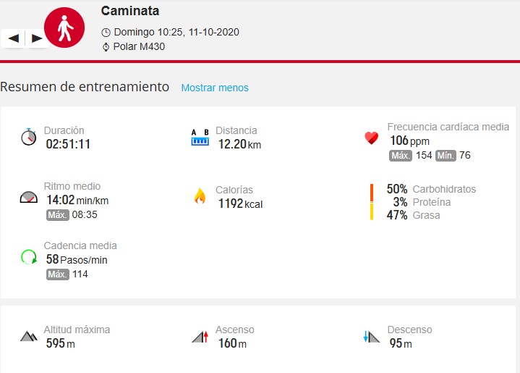Screen dimensions: 520x373
Task: Click the next training arrow
Action: 37,38
